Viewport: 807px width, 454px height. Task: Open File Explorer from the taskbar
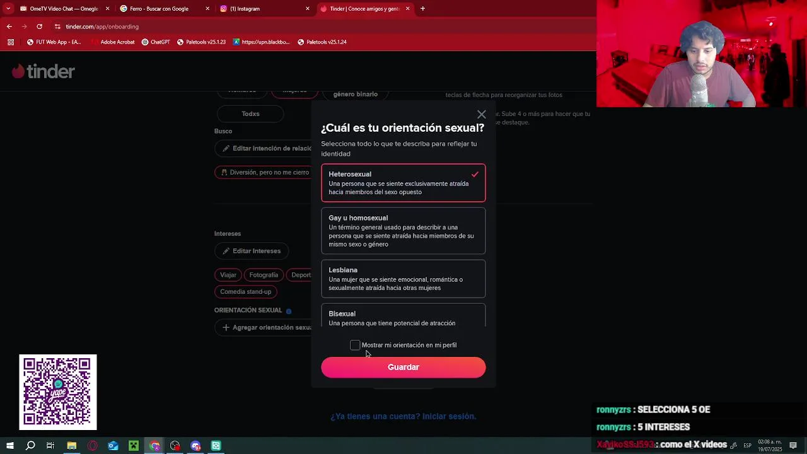(71, 446)
